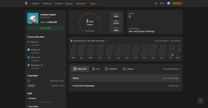
Task: Click the View all submissions chevron
Action: 180,69
